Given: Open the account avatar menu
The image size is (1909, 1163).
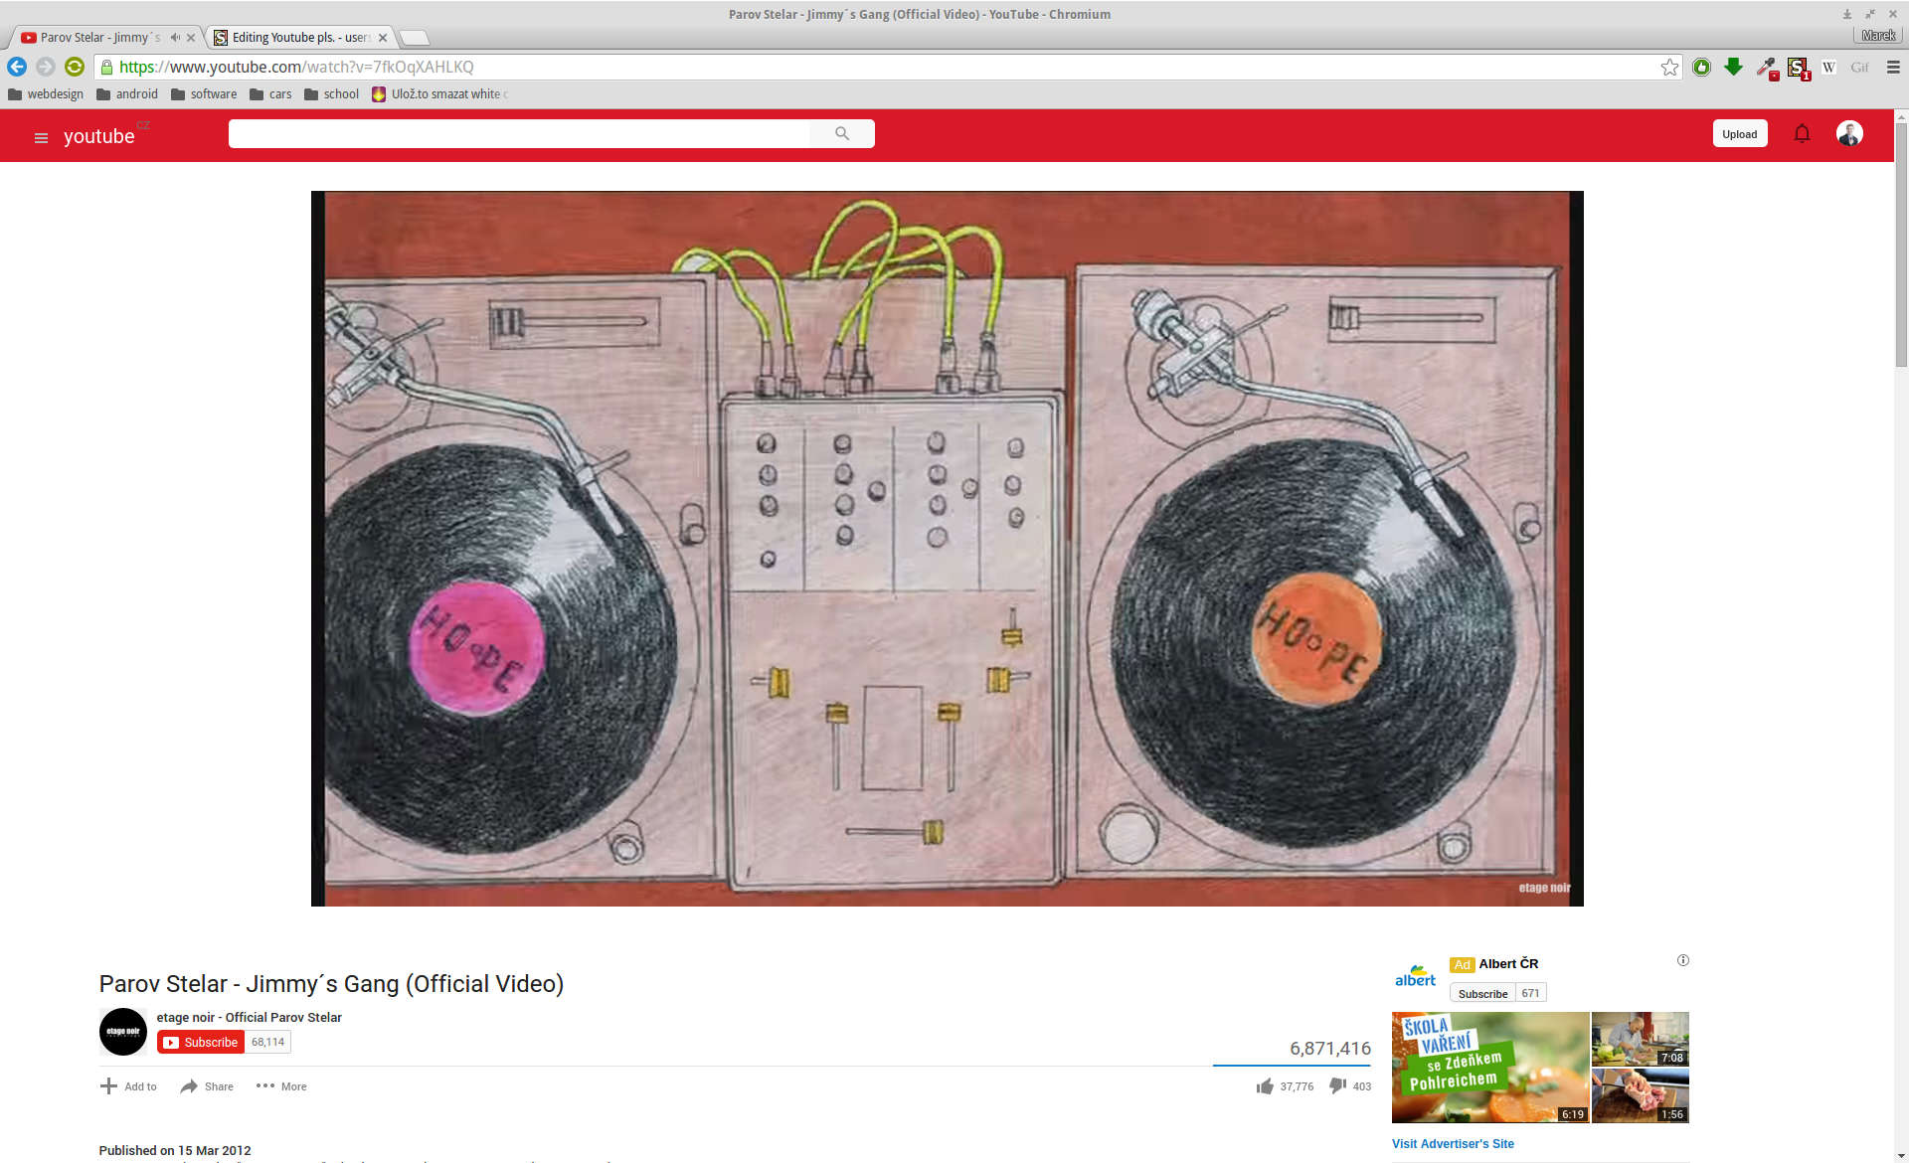Looking at the screenshot, I should 1849,133.
